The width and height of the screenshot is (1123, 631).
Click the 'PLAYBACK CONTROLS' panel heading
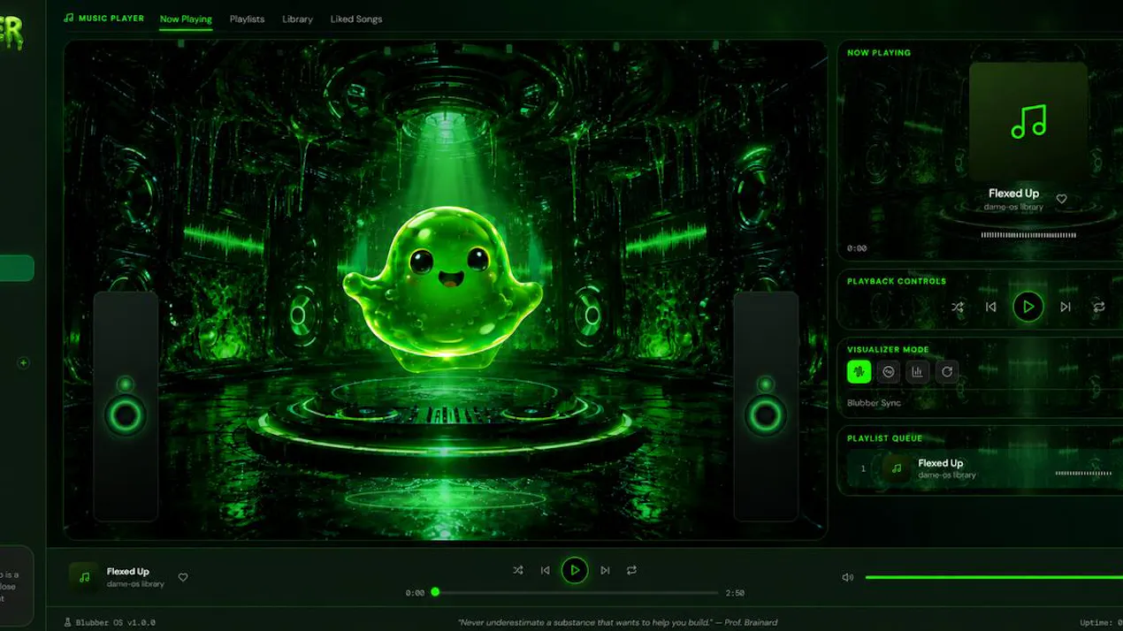pos(897,281)
